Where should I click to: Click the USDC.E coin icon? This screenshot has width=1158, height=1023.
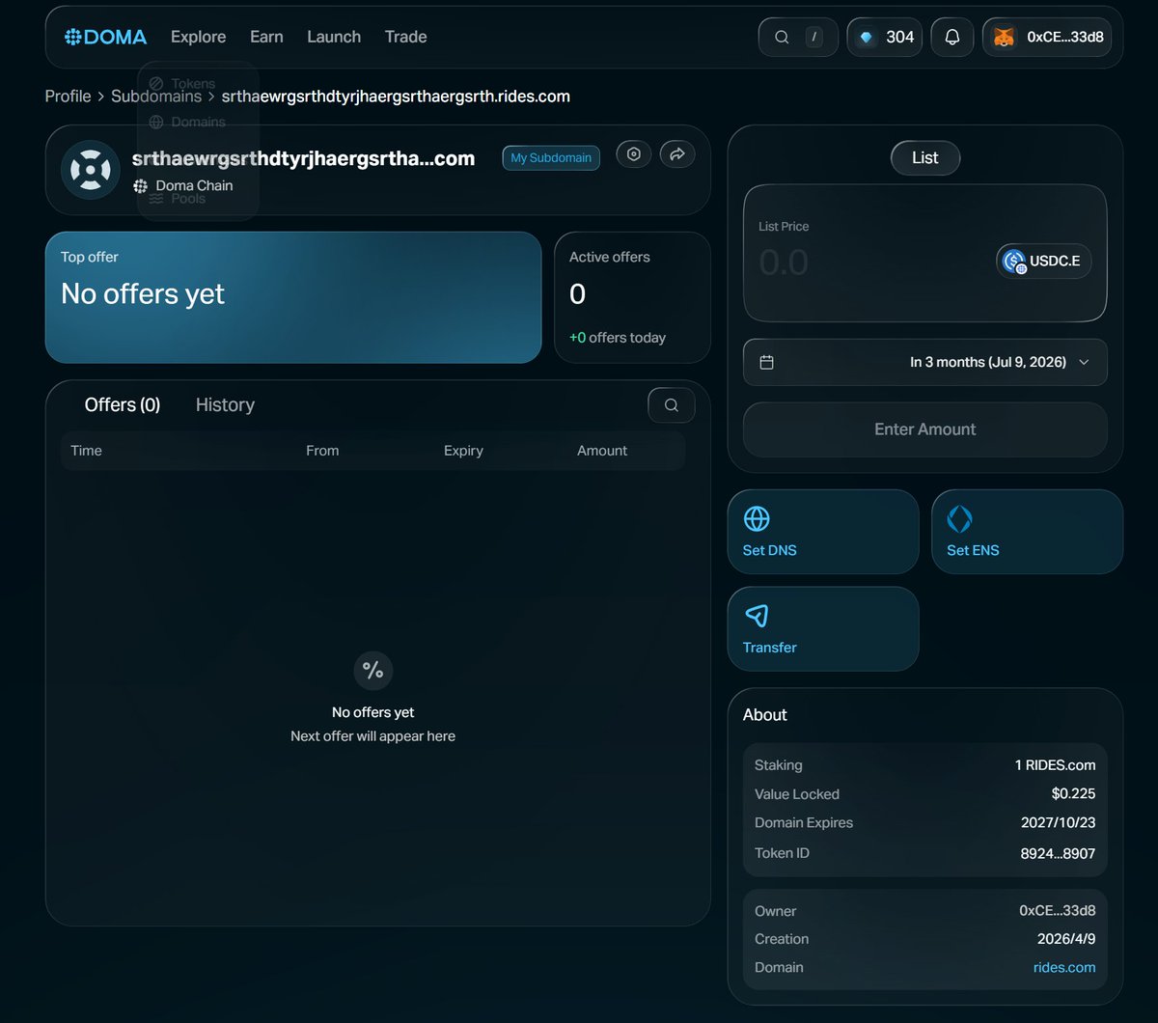coord(1014,262)
